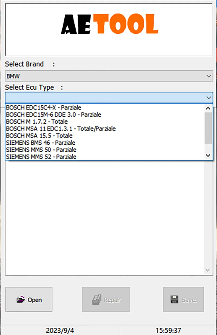Click the log area scroll-down arrow
The image size is (217, 335).
point(208,270)
